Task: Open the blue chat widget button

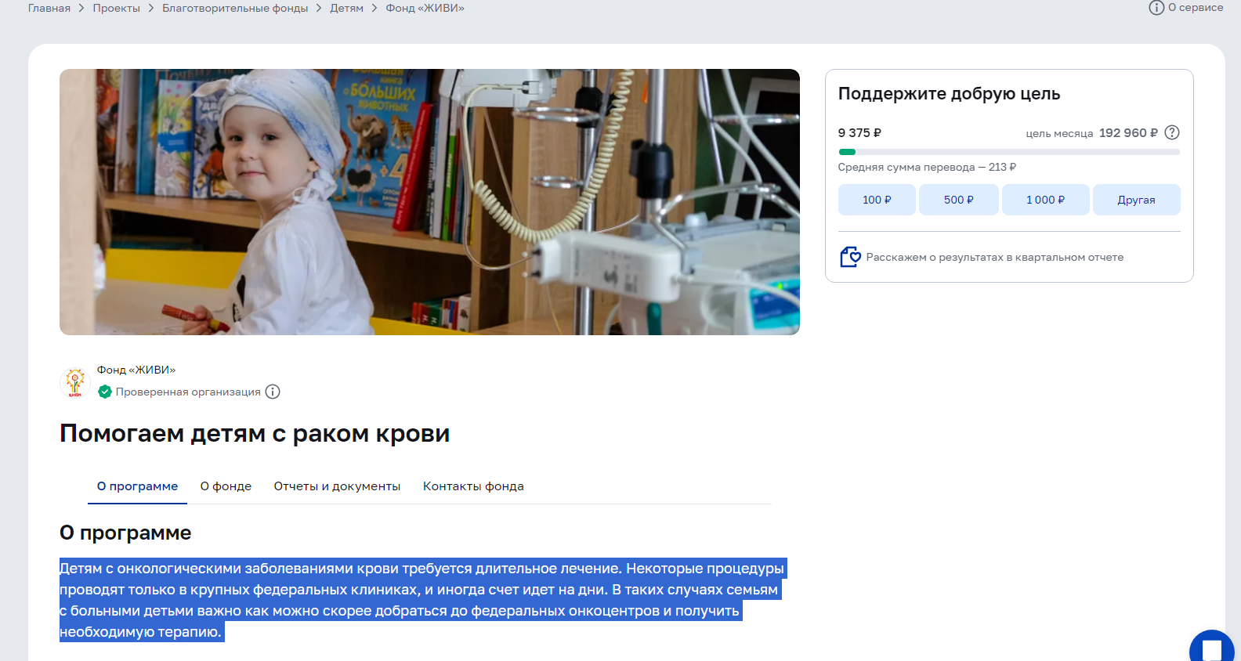Action: pos(1211,650)
